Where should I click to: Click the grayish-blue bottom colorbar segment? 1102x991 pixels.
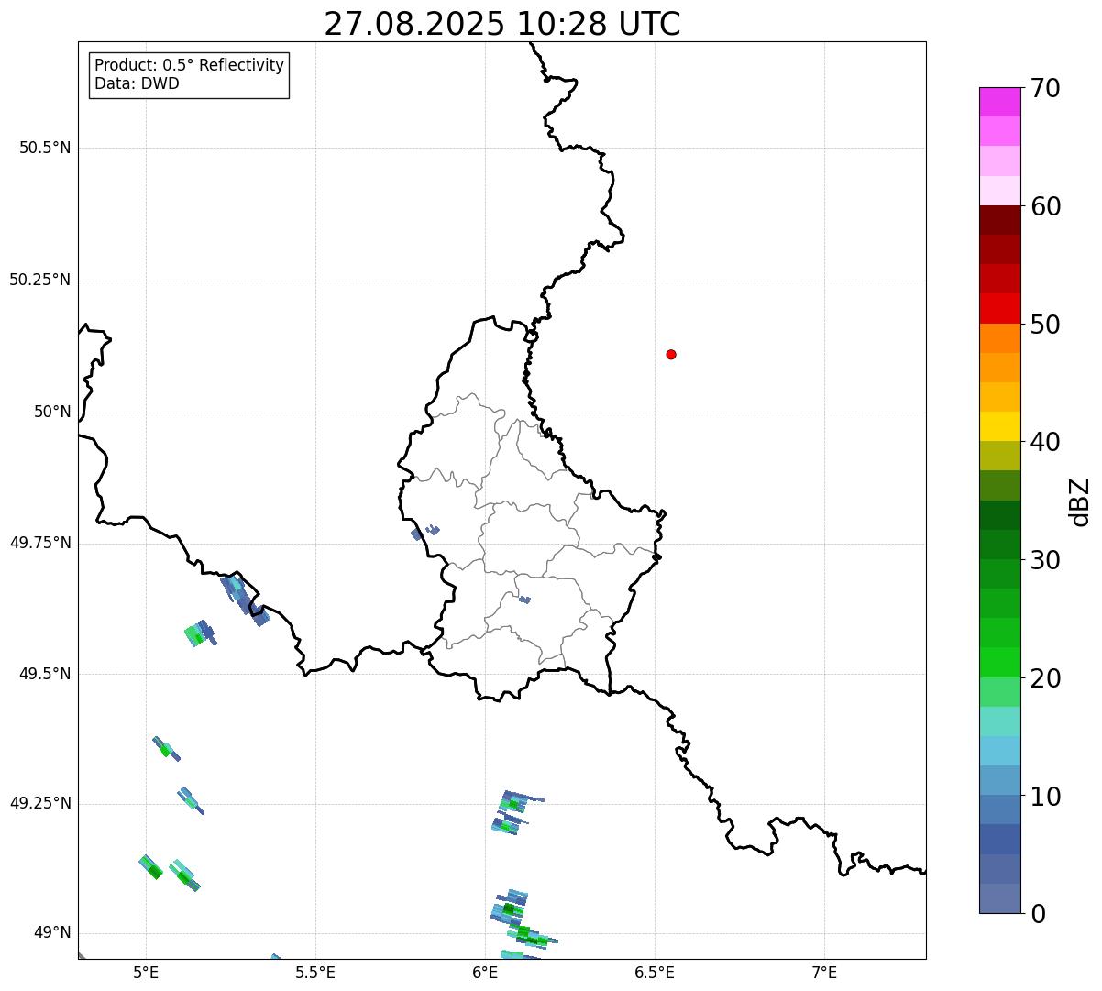point(999,898)
